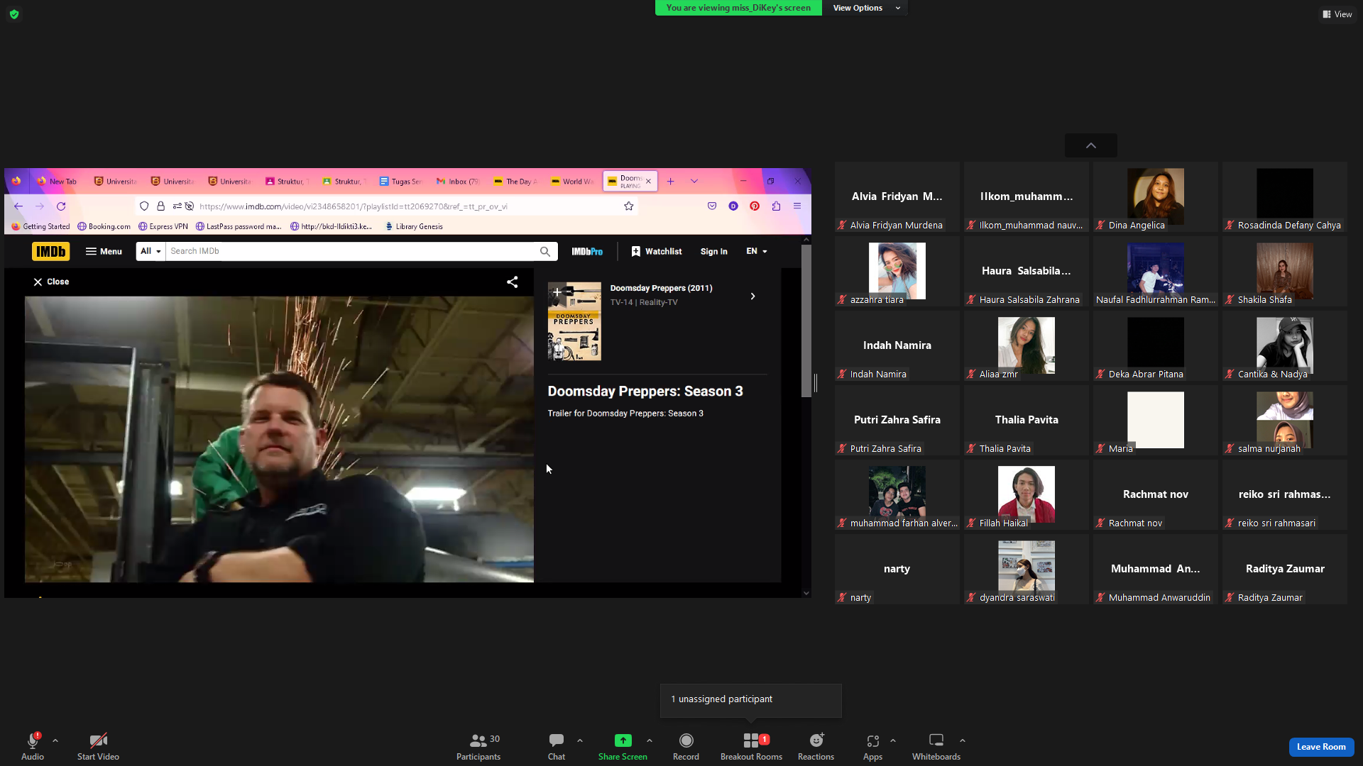Screen dimensions: 1363x766
Task: Click the IMDb search magnifier icon
Action: pyautogui.click(x=545, y=251)
